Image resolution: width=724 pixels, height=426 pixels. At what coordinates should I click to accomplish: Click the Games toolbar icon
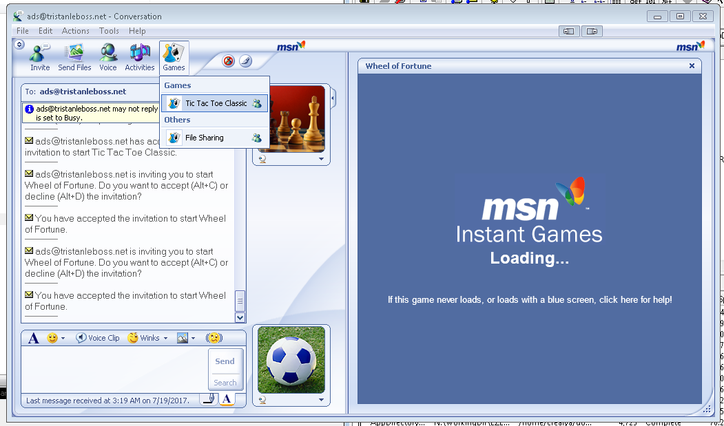pyautogui.click(x=174, y=57)
